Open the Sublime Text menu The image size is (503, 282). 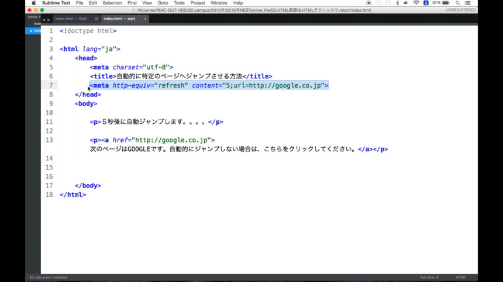pos(56,3)
